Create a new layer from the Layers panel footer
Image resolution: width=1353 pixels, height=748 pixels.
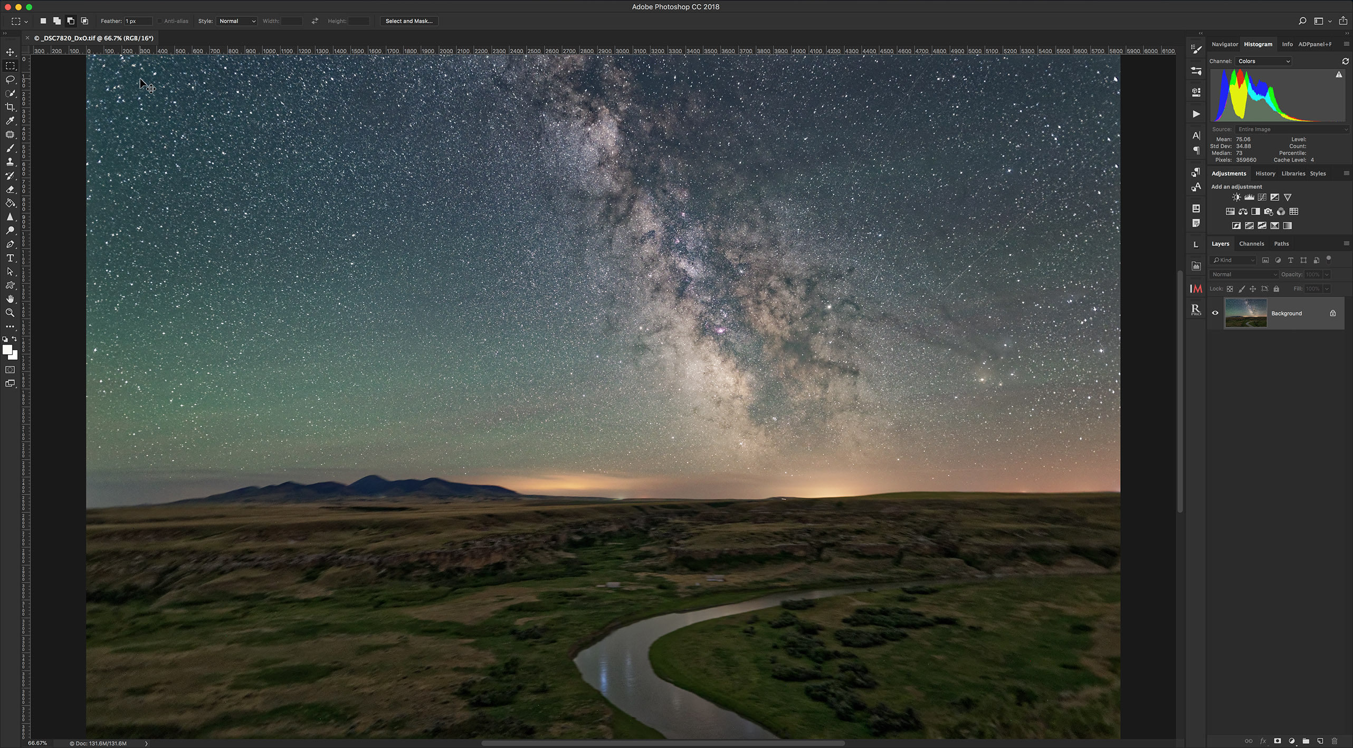pyautogui.click(x=1320, y=741)
